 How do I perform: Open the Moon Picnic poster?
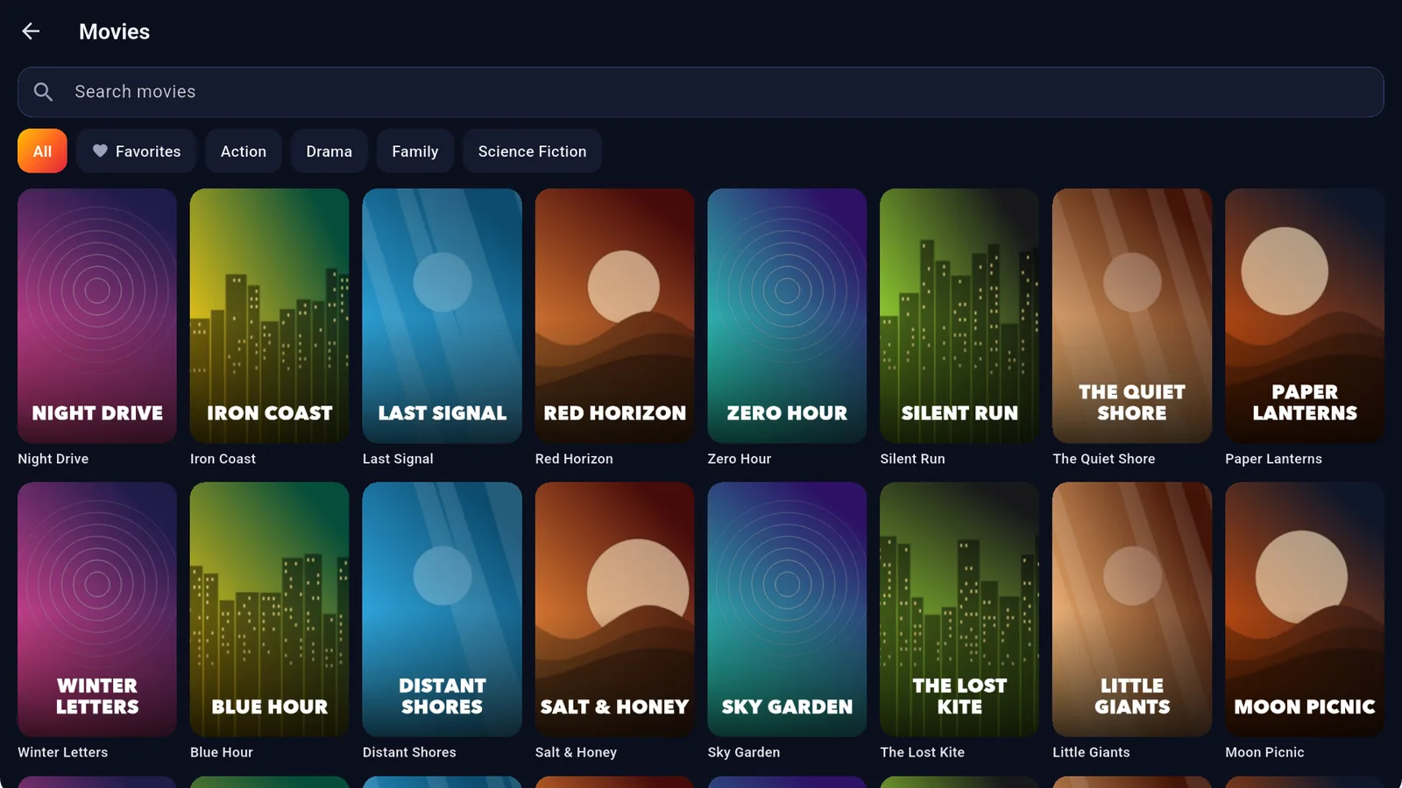coord(1305,609)
